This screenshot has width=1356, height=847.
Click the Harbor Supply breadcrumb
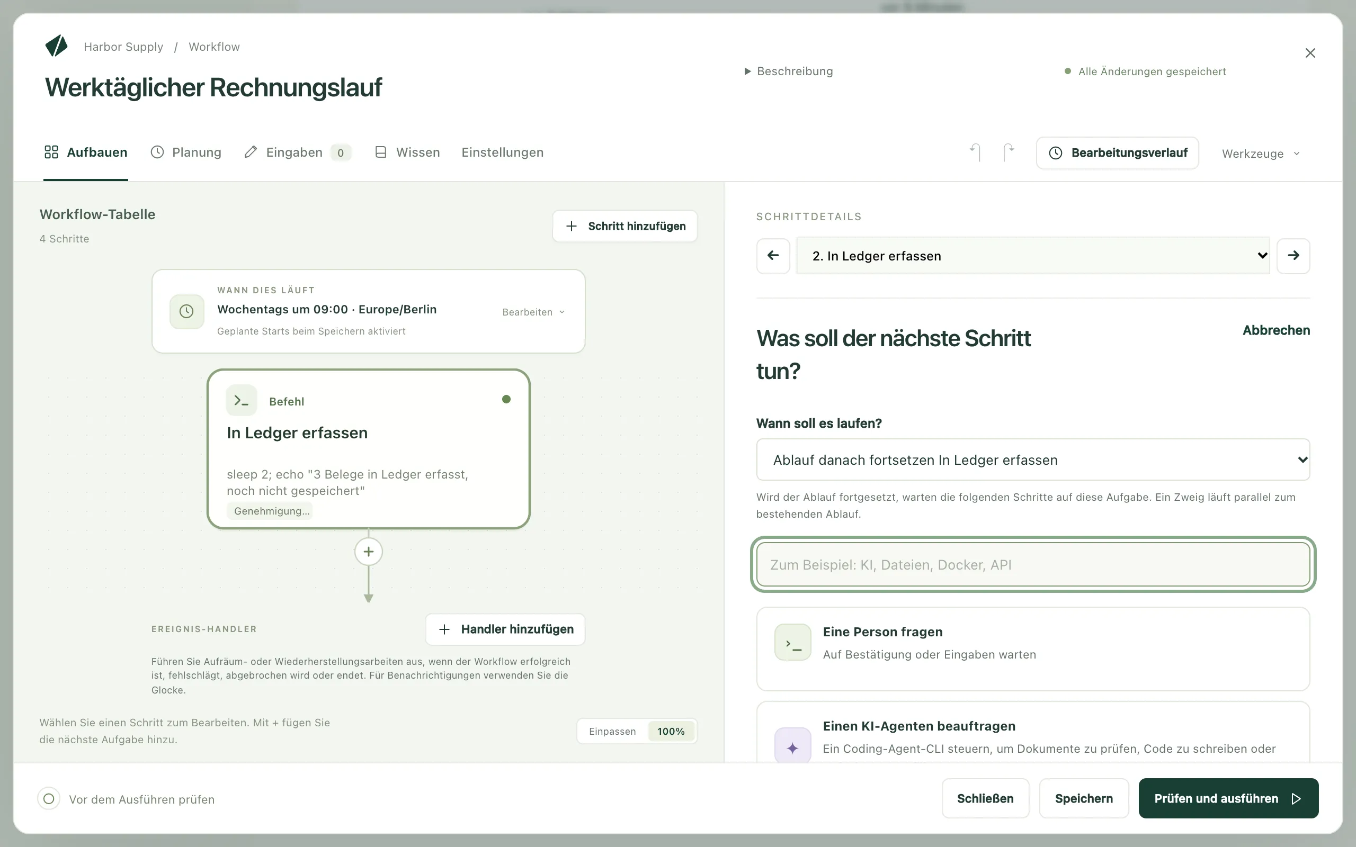click(x=123, y=47)
